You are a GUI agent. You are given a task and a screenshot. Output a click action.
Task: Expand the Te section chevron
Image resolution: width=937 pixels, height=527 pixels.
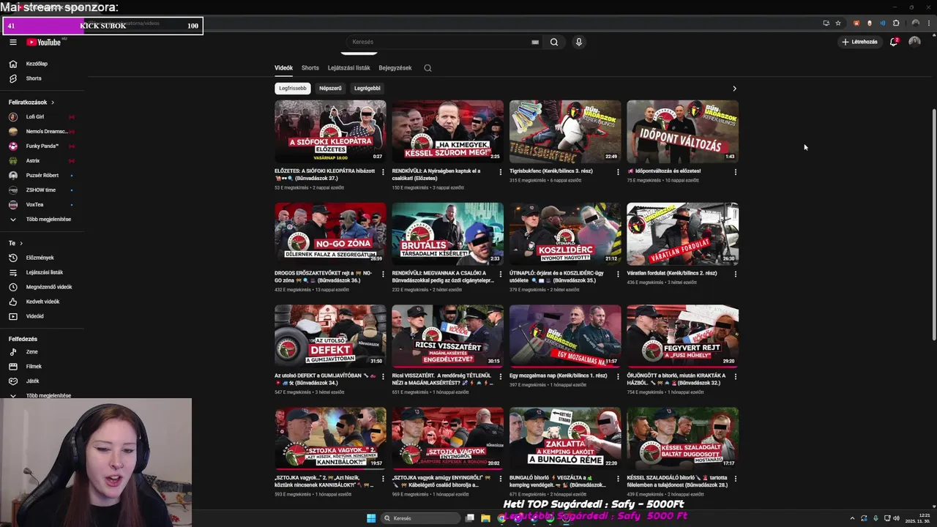pos(20,243)
